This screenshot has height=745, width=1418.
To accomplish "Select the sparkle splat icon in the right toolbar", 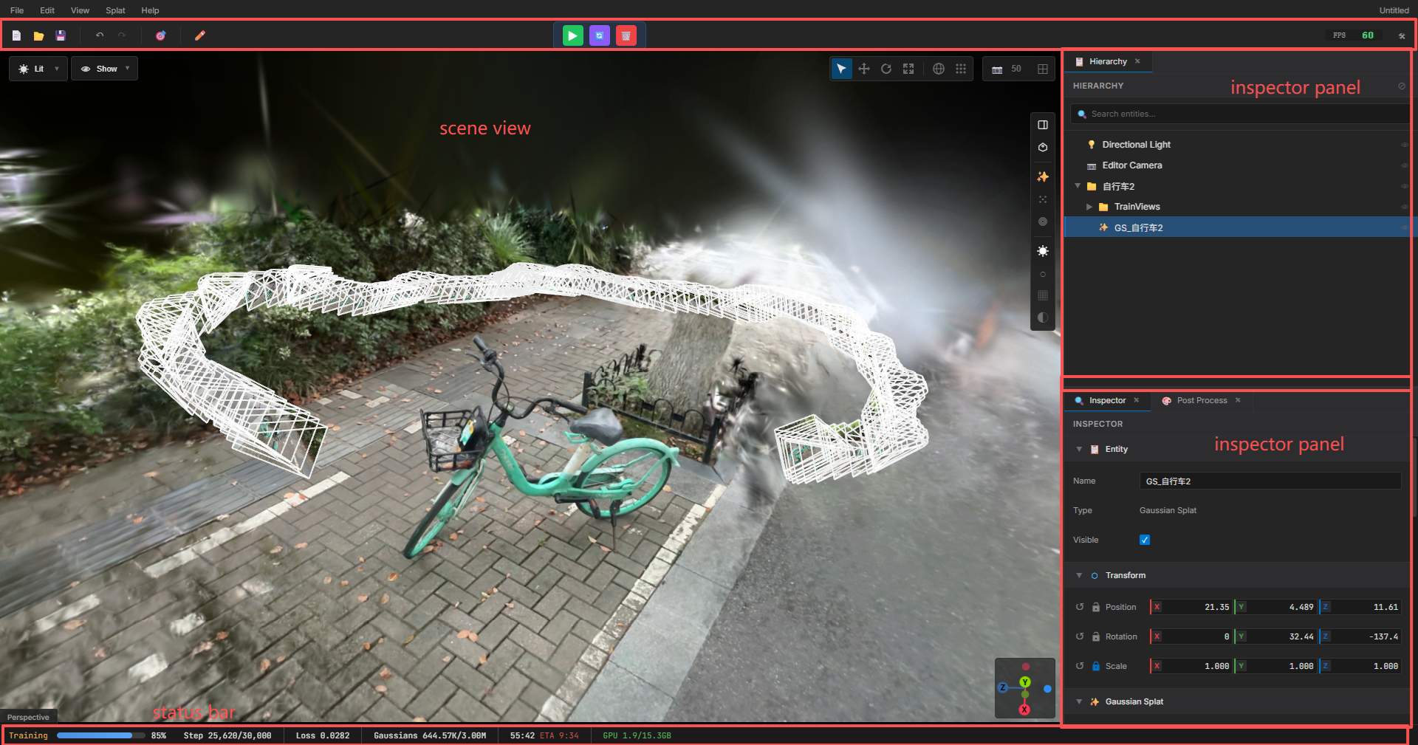I will [x=1043, y=177].
